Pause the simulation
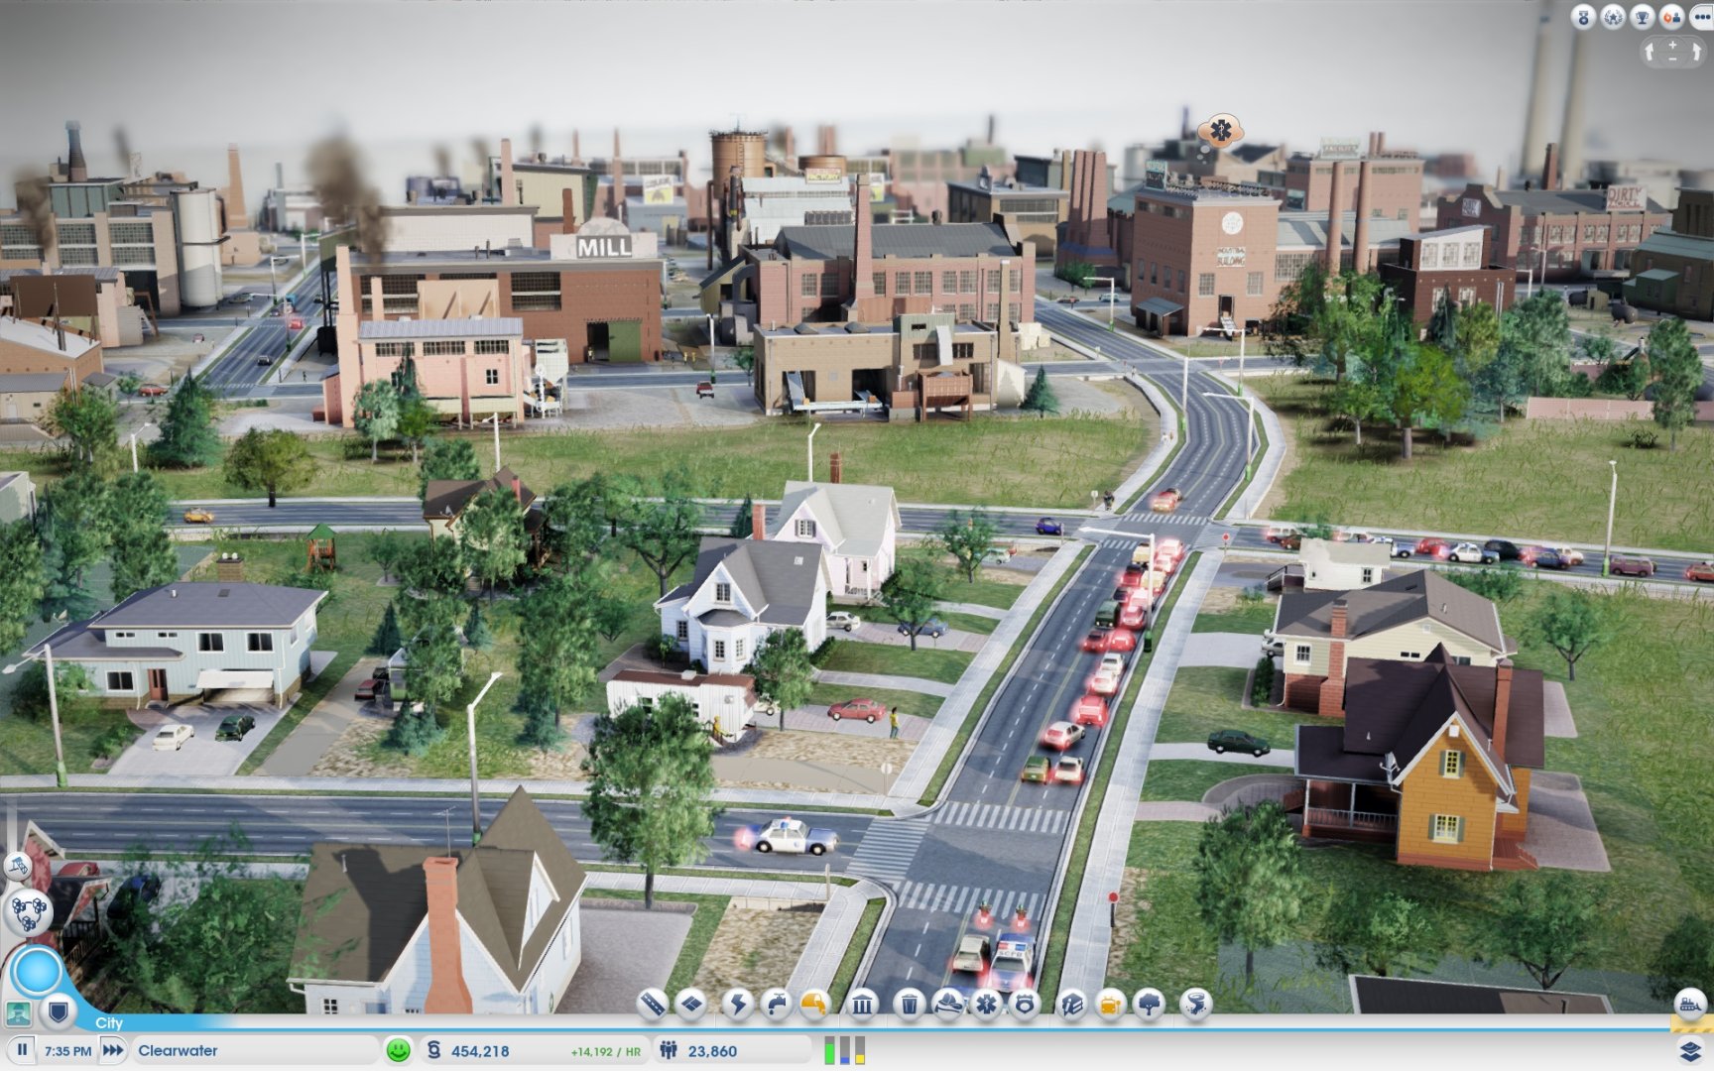Screen dimensions: 1714x1071 pos(22,1050)
